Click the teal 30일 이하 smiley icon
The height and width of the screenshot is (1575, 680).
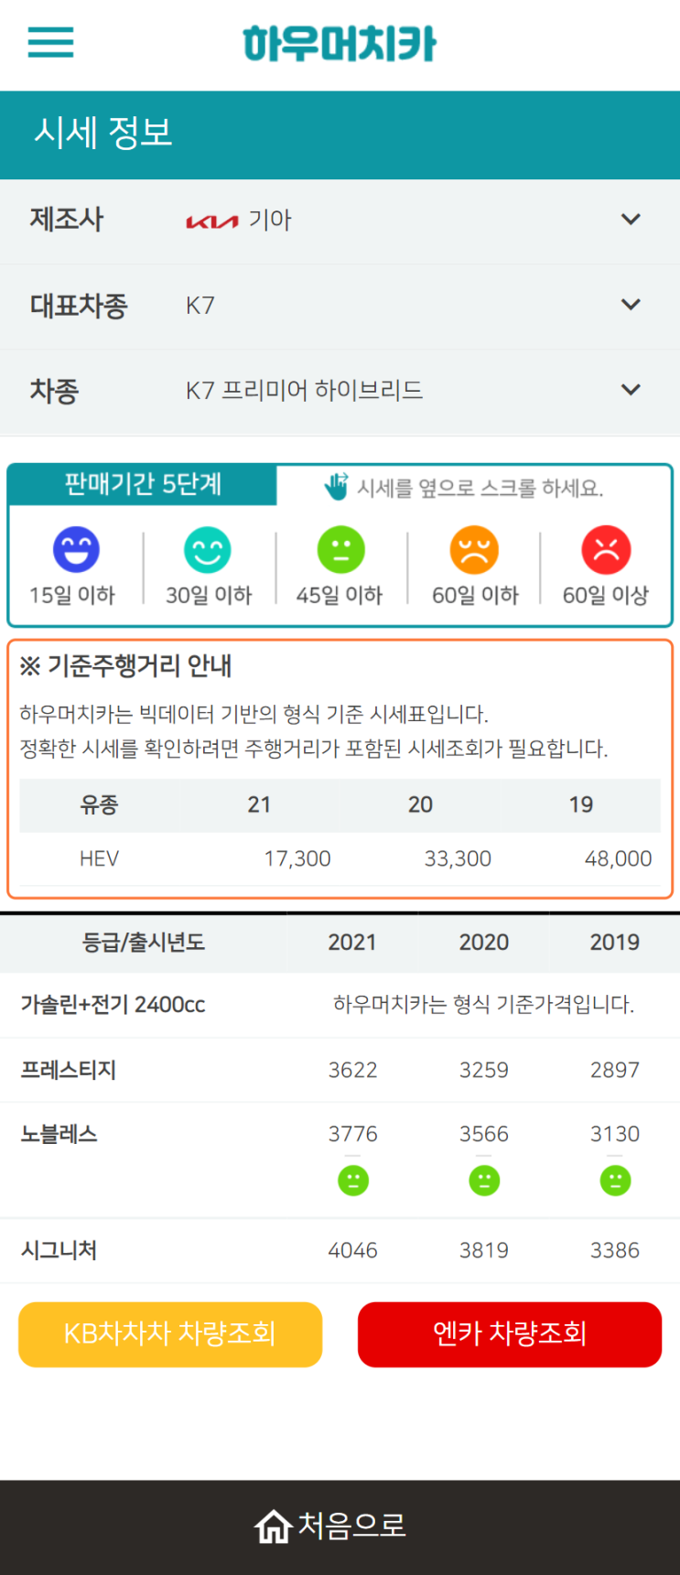[208, 549]
